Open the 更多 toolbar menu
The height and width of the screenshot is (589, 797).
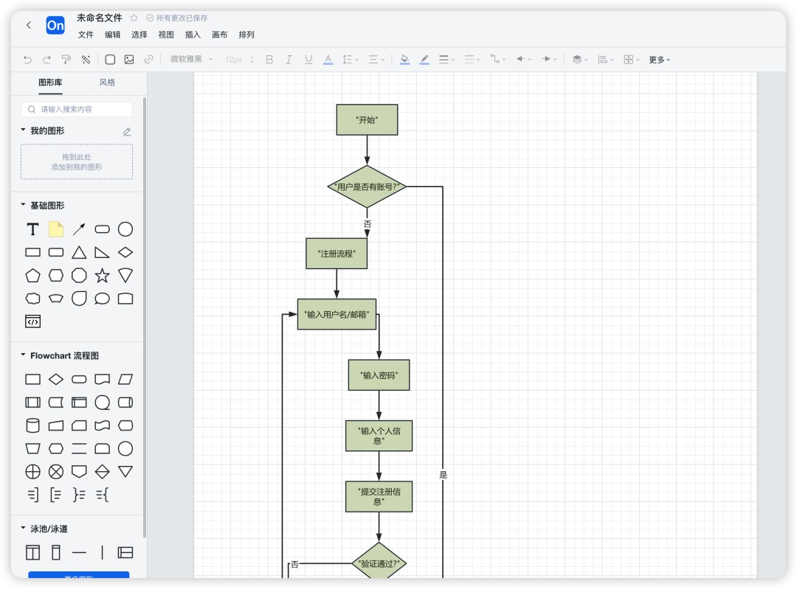[x=659, y=60]
